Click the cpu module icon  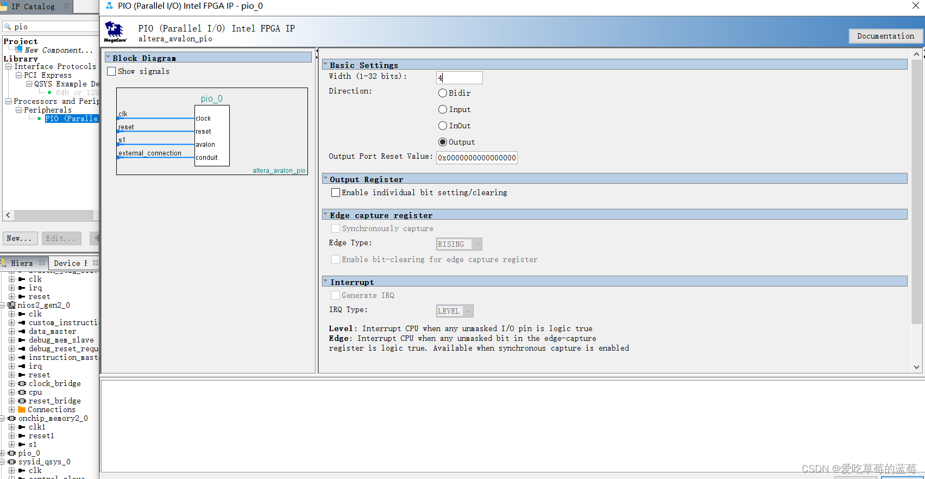click(22, 392)
